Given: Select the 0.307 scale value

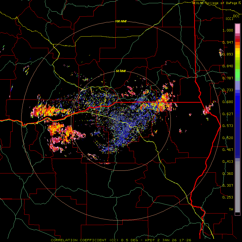Looking at the screenshot, I should pos(228,186).
